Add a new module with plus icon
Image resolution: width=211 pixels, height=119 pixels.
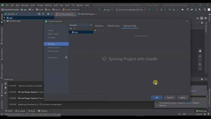click(71, 28)
